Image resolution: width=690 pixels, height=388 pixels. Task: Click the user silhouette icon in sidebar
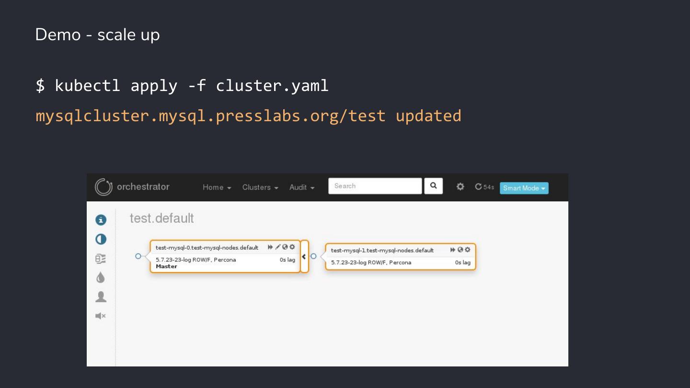[101, 297]
